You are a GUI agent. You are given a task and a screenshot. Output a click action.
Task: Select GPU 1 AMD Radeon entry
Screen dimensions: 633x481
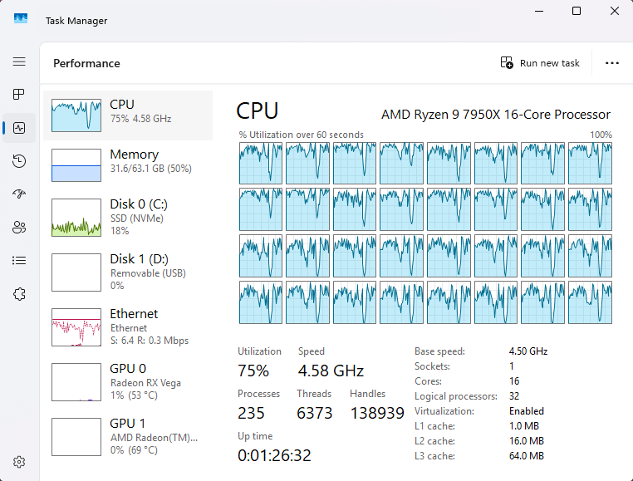tap(128, 436)
